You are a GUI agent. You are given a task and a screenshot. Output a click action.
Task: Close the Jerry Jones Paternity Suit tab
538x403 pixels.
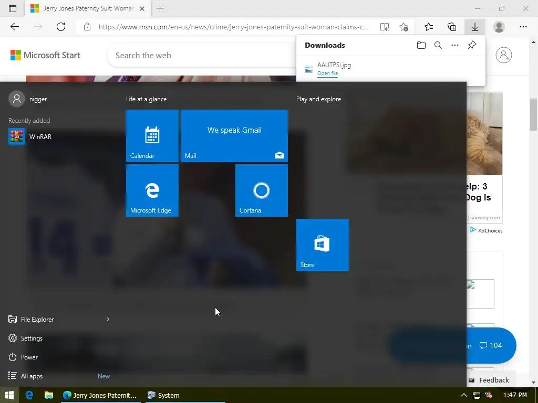tap(142, 8)
